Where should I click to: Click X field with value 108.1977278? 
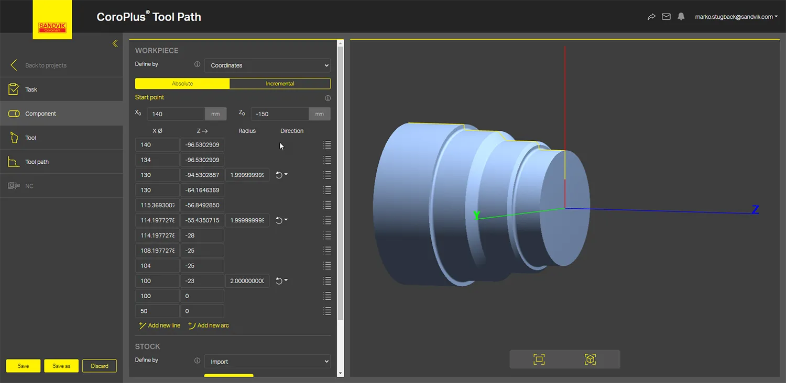pos(157,251)
